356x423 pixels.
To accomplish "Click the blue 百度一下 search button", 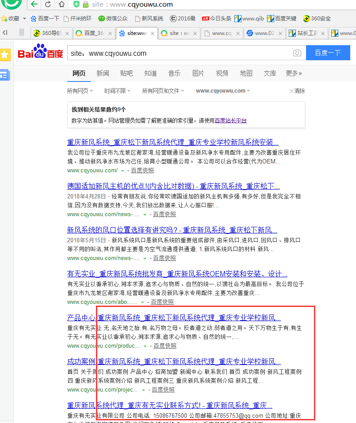I will (x=328, y=53).
